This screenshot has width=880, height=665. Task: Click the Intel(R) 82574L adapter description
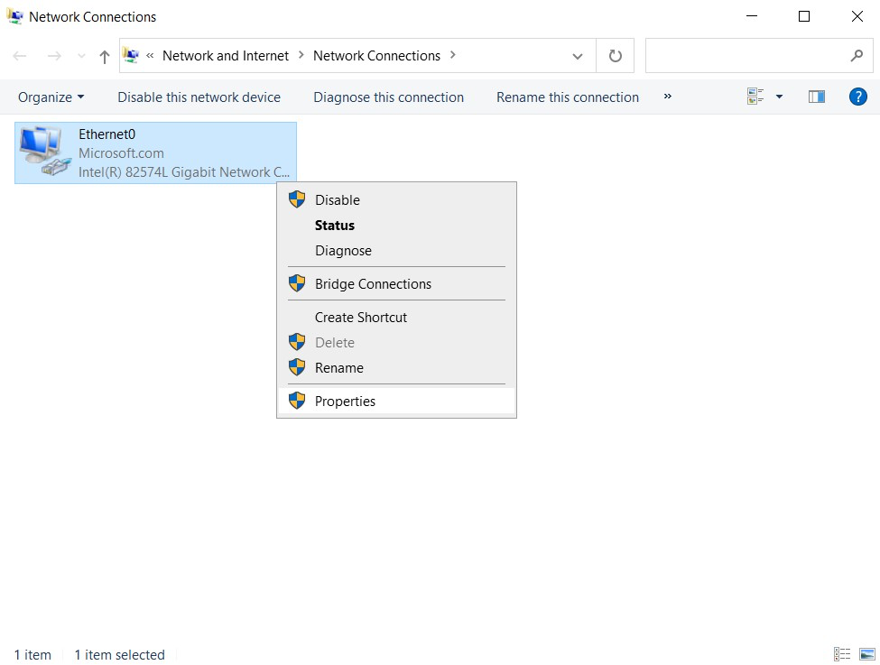(184, 171)
